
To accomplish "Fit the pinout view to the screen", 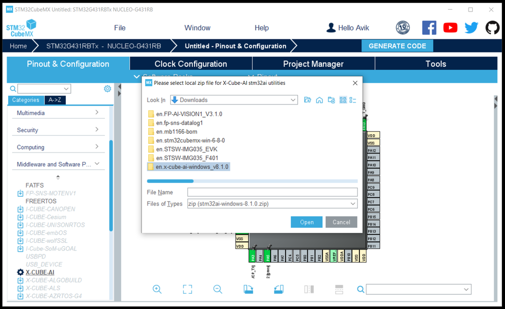I will (188, 289).
